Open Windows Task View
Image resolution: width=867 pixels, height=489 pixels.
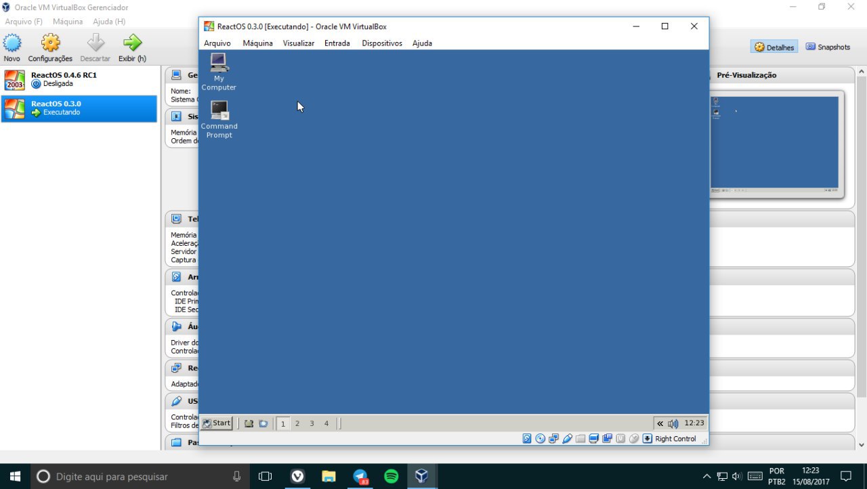pos(265,476)
